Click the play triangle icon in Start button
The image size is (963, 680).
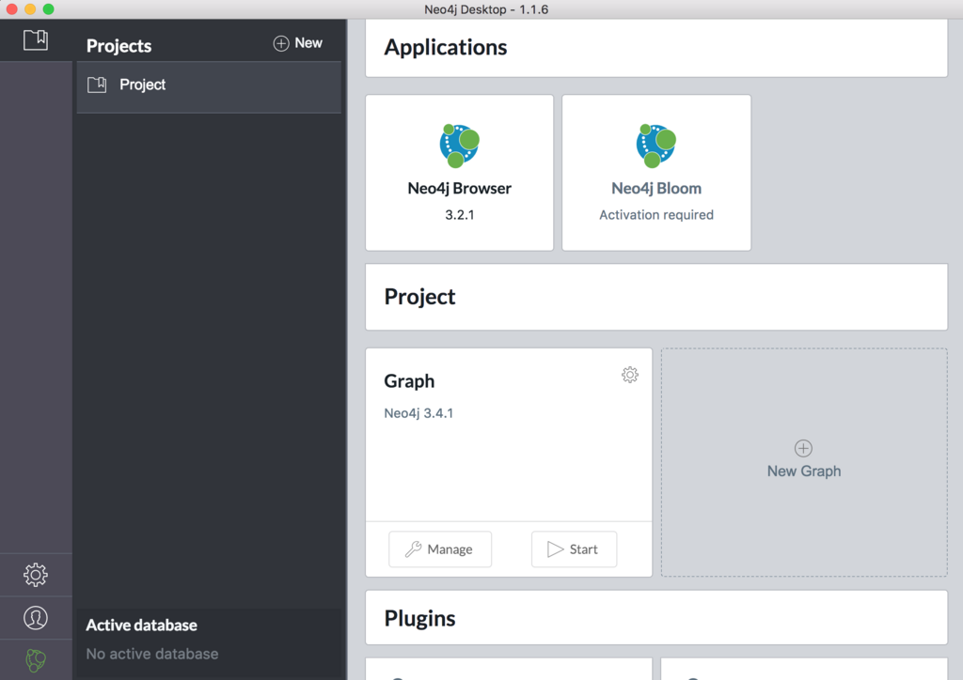click(555, 549)
